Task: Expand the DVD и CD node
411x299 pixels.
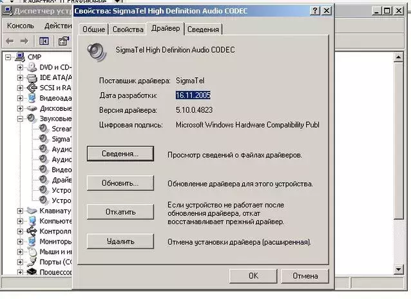Action: click(20, 68)
